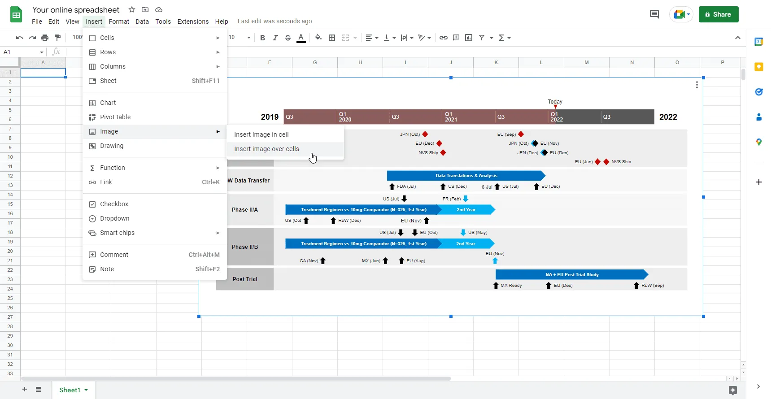Screen dimensions: 771x399
Task: Click the print icon
Action: coord(45,38)
